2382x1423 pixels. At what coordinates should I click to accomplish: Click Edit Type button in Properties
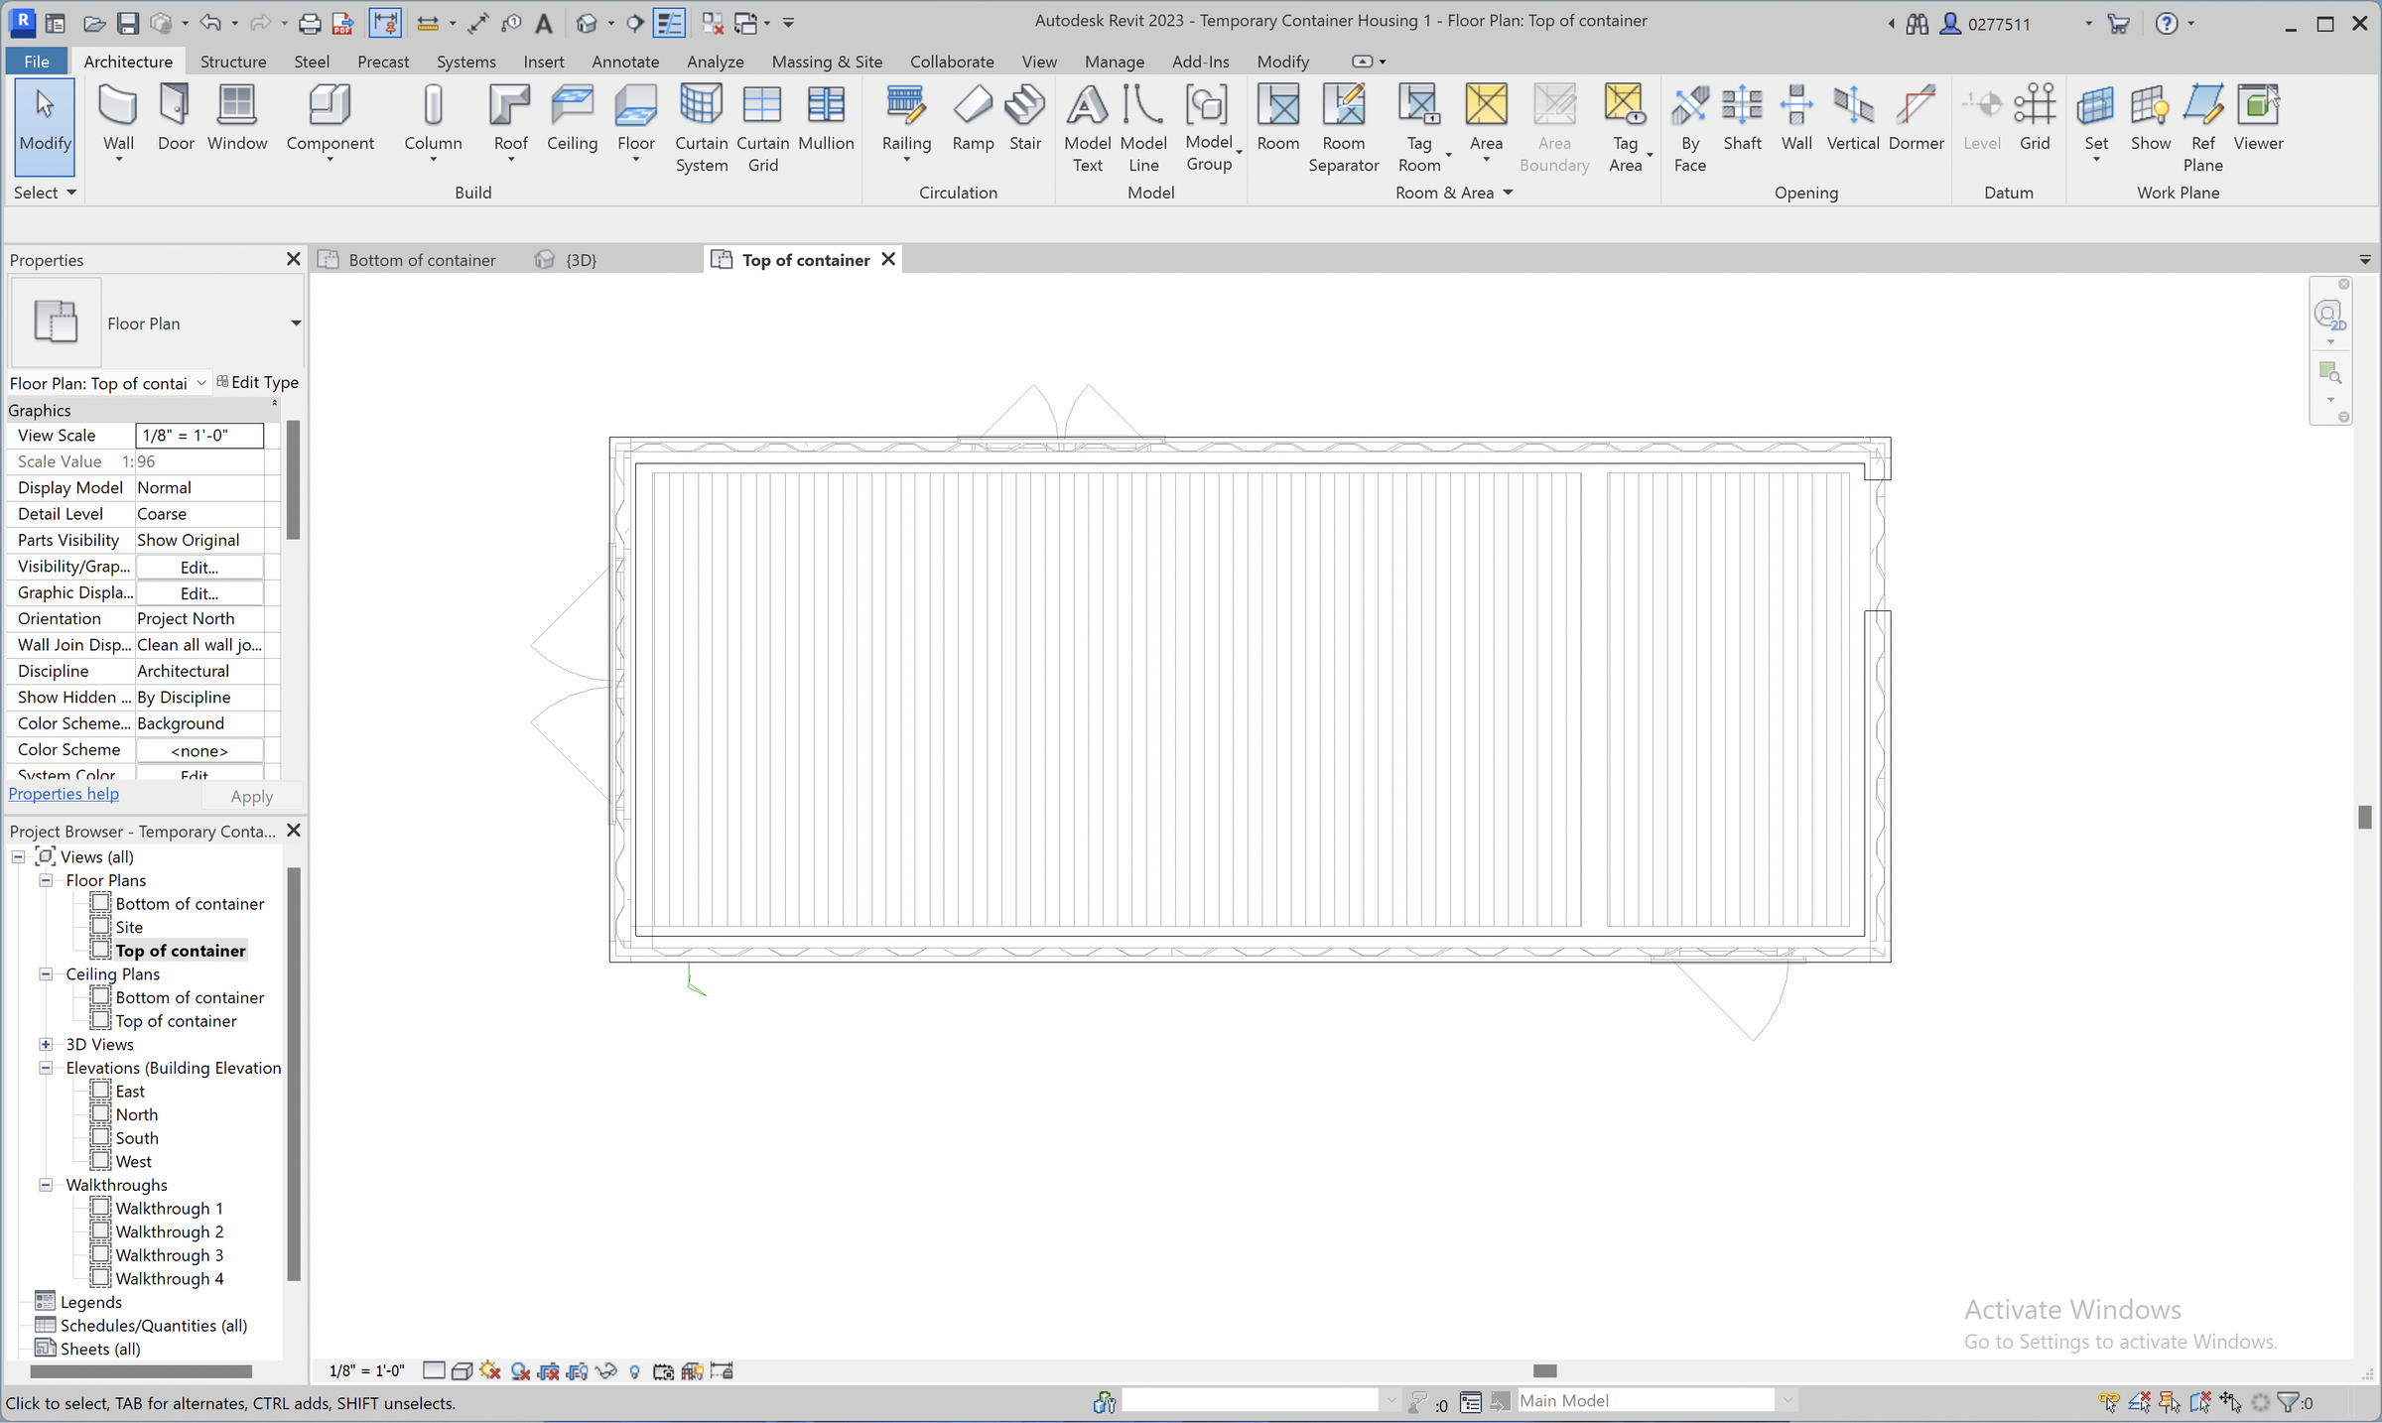click(x=258, y=383)
